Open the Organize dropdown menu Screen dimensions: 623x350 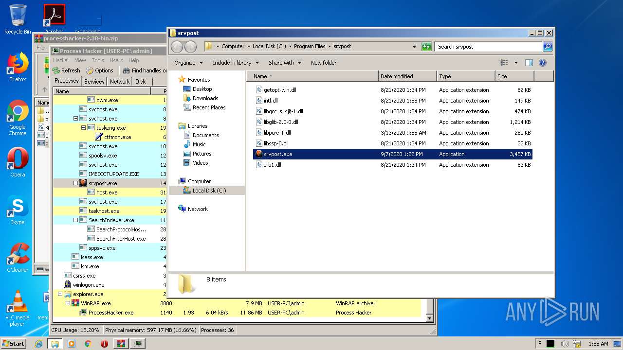[188, 63]
